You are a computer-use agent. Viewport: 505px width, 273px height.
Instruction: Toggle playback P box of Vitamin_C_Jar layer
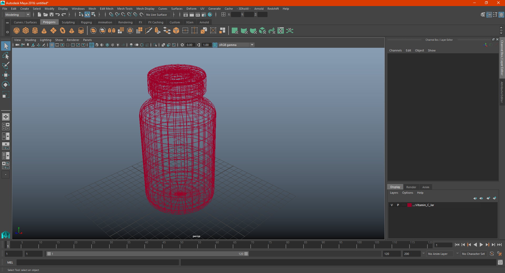[398, 205]
